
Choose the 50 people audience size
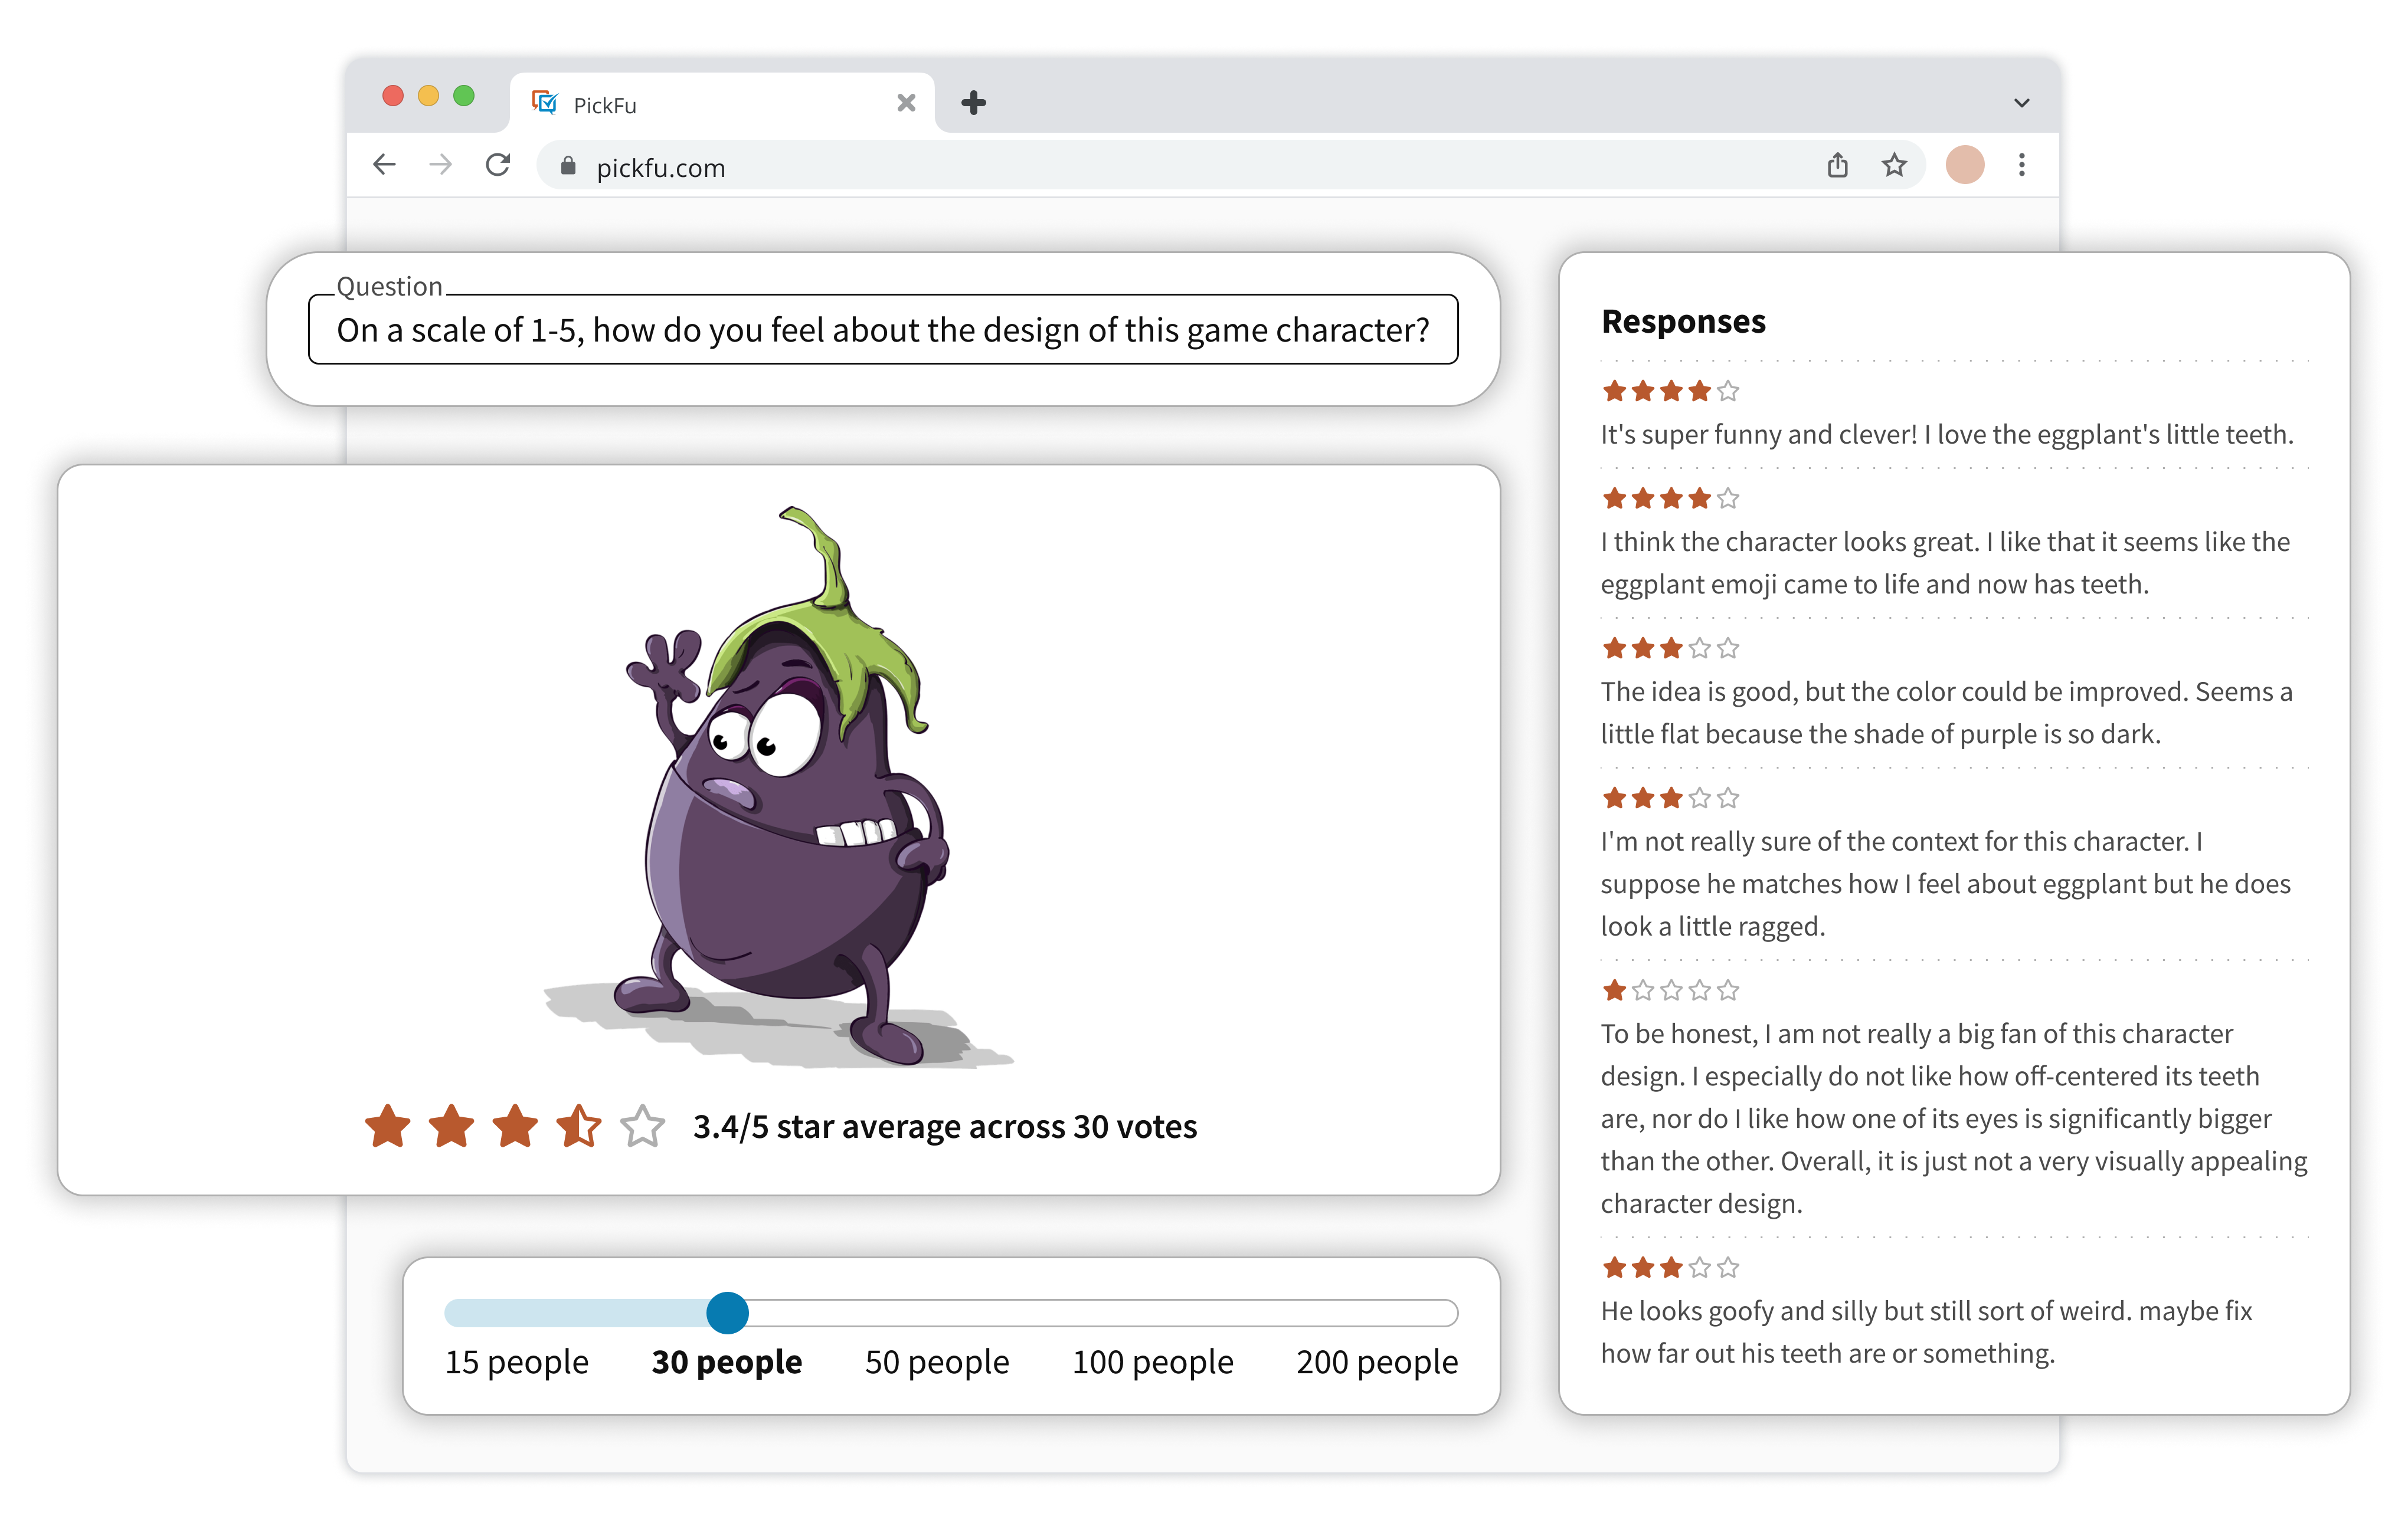pyautogui.click(x=936, y=1362)
